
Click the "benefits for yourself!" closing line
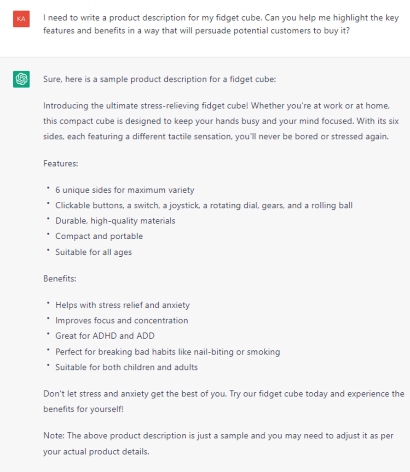tap(83, 409)
